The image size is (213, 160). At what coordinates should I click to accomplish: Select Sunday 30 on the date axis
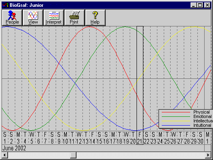click(201, 138)
